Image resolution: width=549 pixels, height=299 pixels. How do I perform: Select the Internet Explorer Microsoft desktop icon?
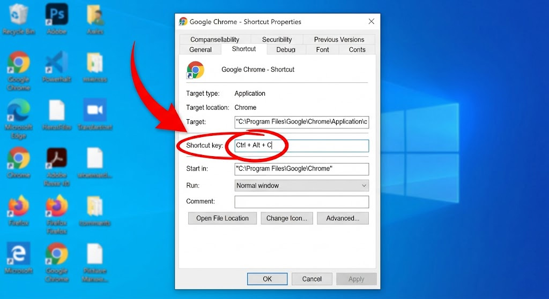(19, 254)
